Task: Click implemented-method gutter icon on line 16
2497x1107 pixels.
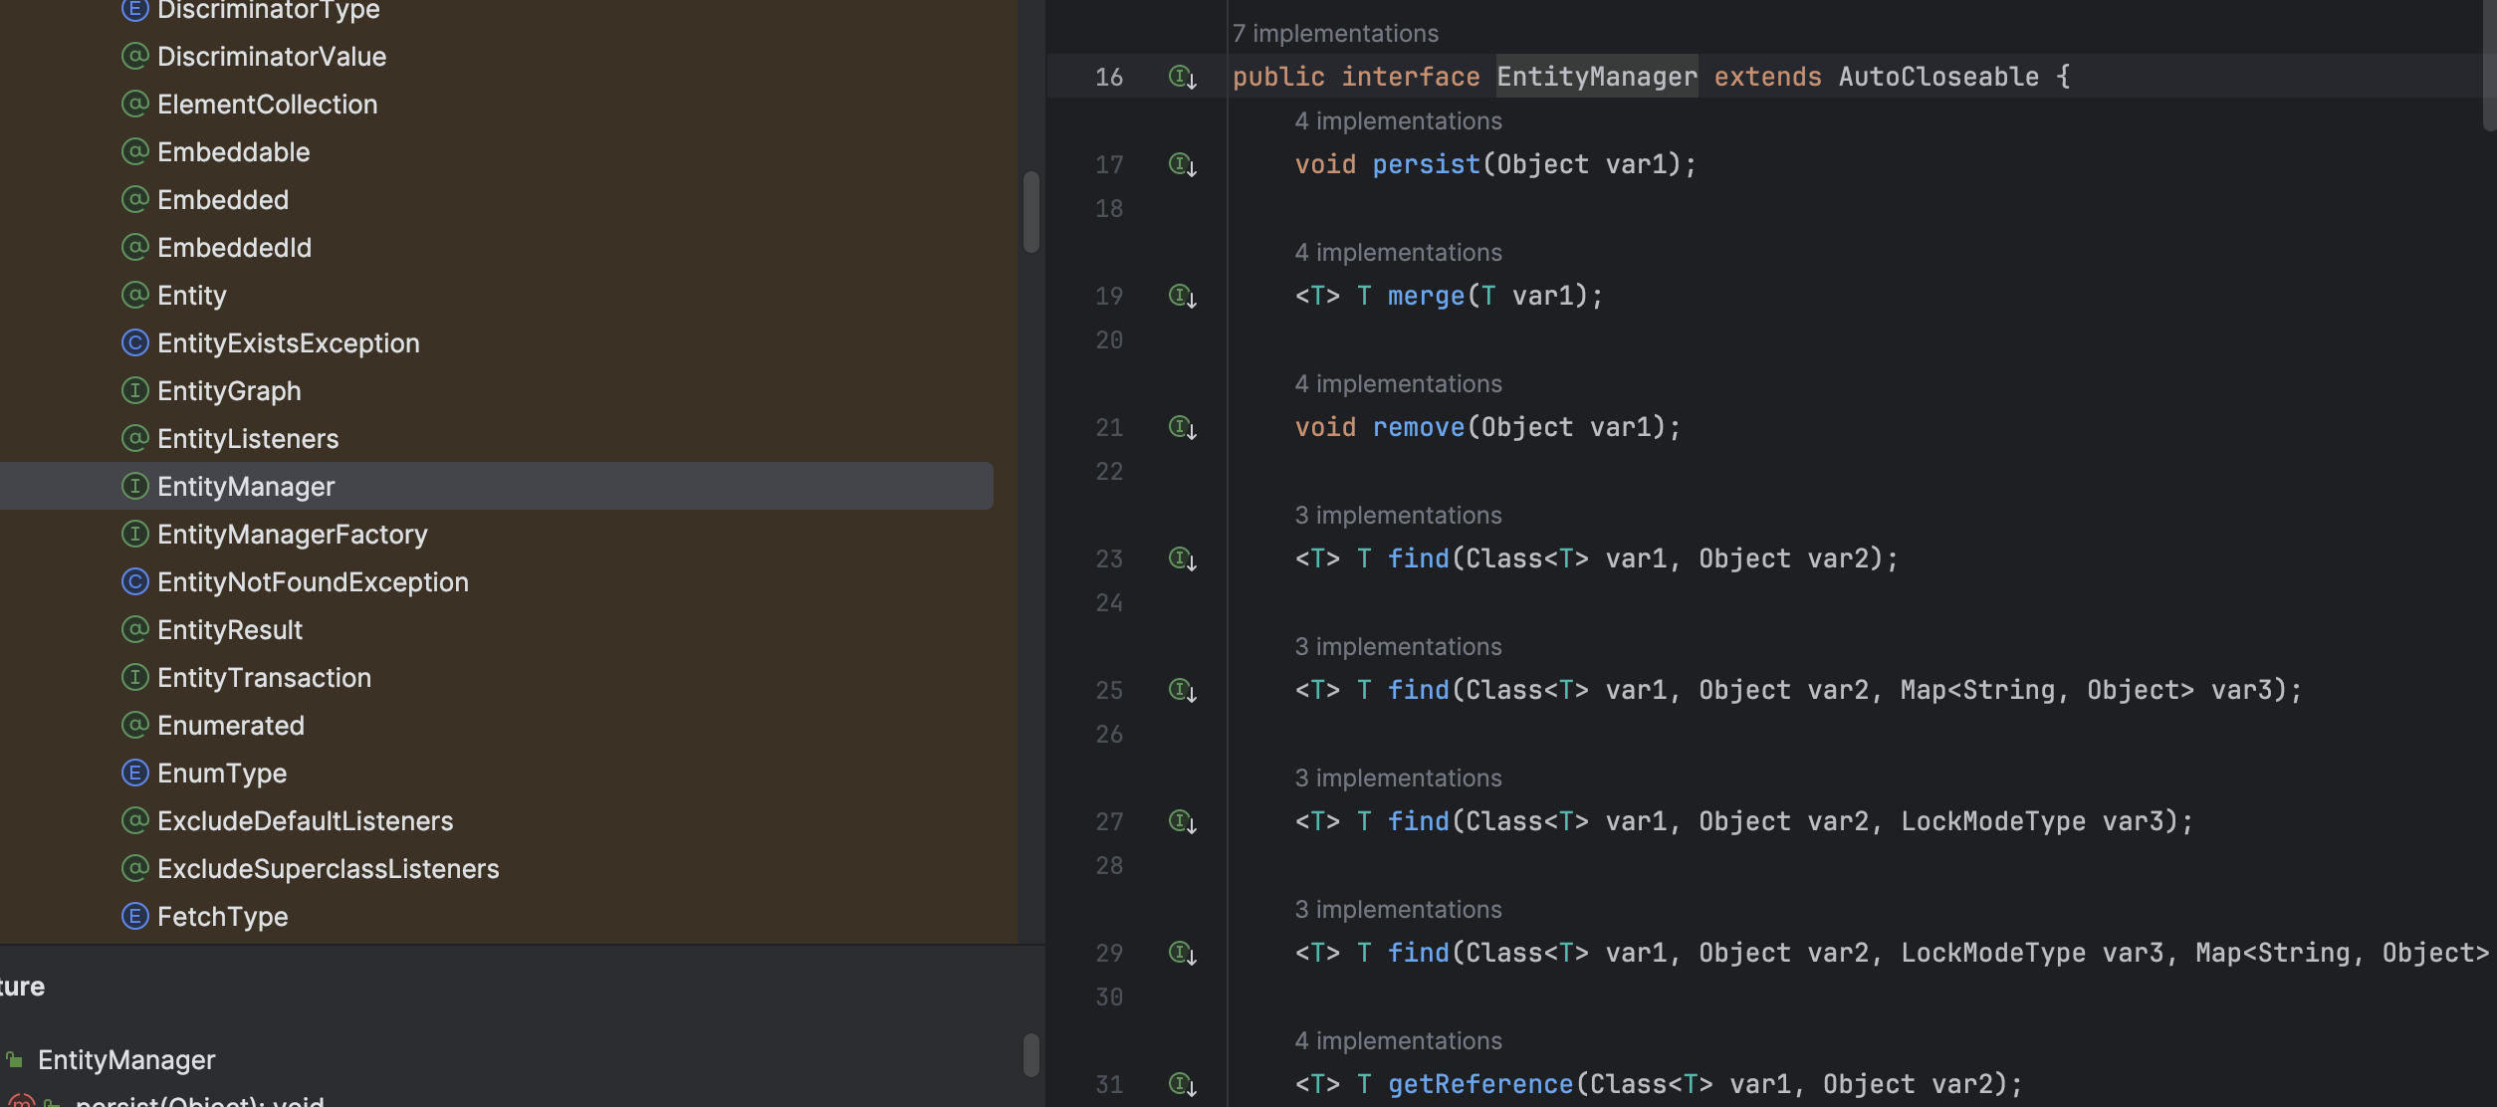Action: coord(1182,77)
